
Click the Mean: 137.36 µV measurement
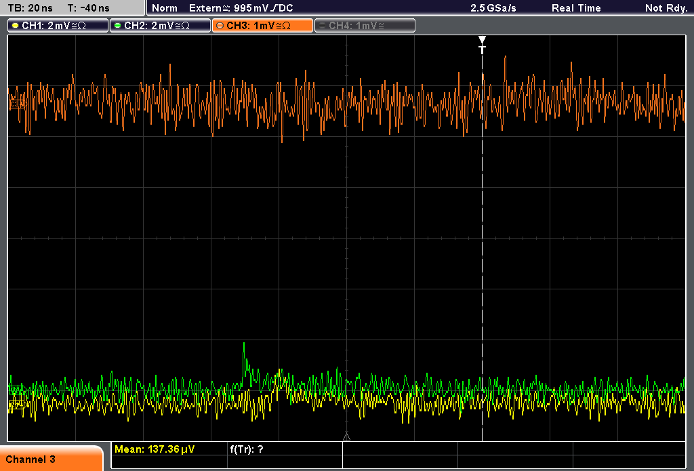click(155, 449)
